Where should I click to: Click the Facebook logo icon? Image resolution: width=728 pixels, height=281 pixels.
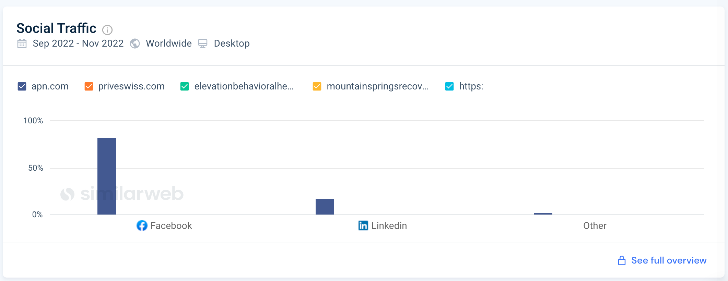pos(142,225)
